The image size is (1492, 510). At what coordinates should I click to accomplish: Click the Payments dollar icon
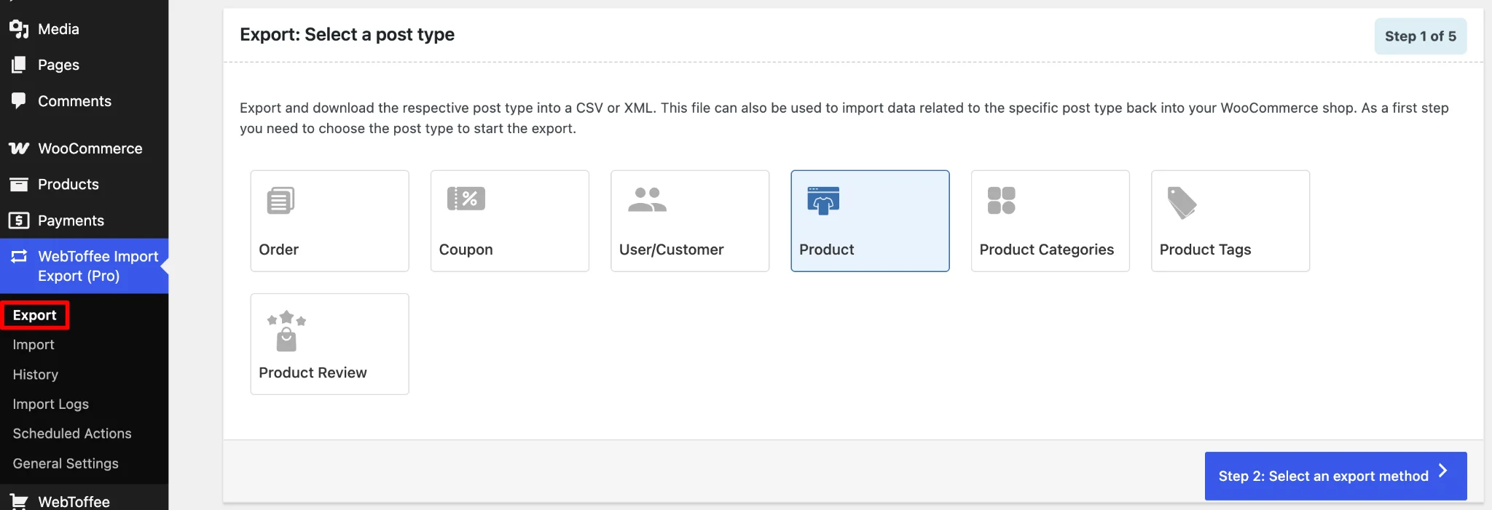pos(19,220)
